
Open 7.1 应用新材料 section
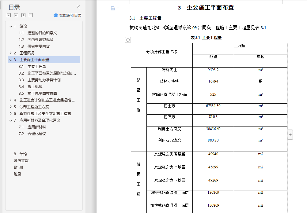[32, 127]
